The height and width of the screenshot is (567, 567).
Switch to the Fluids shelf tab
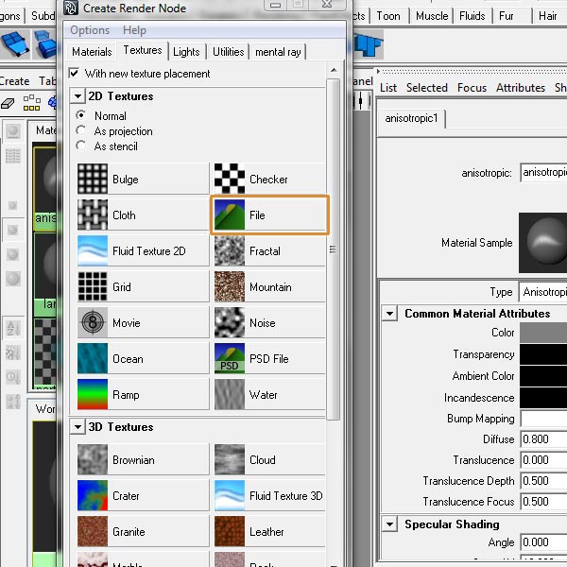pos(472,16)
